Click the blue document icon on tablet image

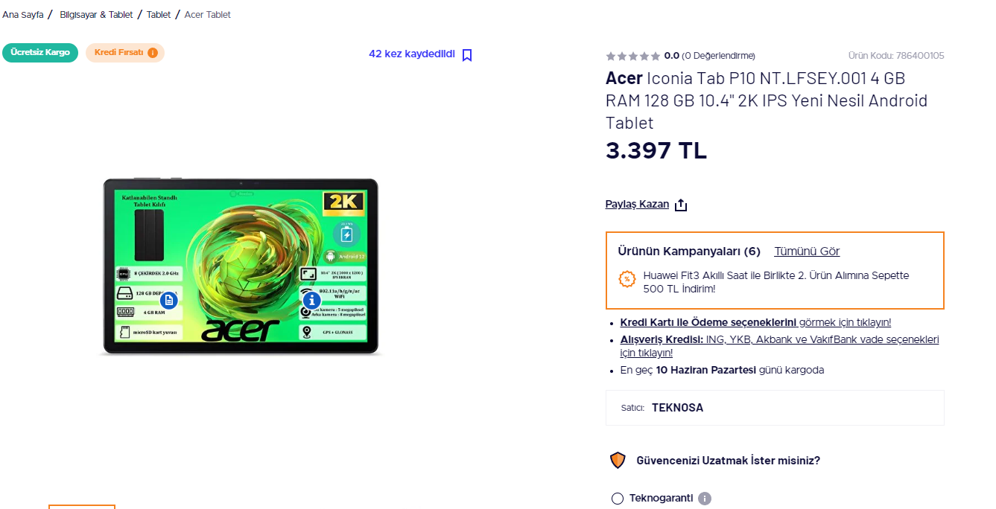169,300
